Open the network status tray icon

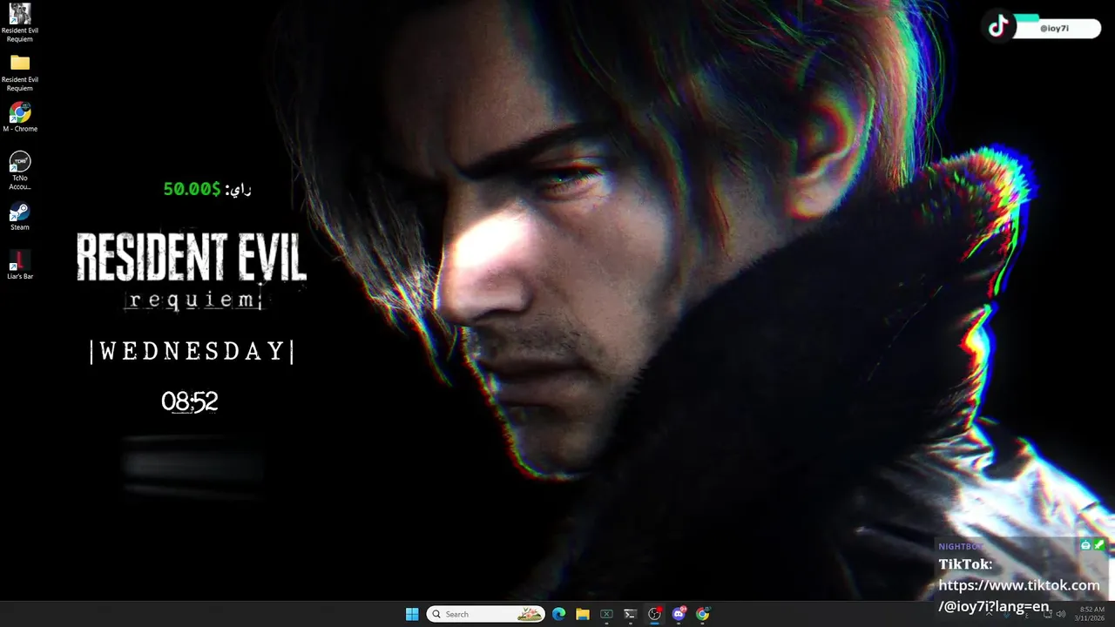click(1048, 614)
